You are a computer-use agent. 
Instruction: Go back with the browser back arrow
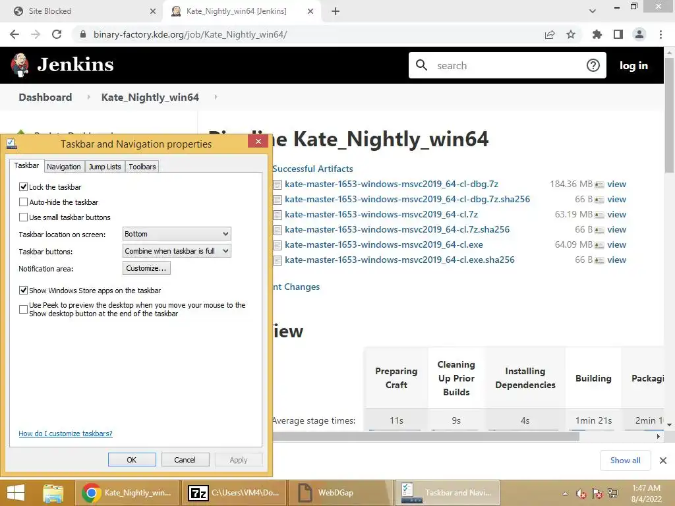[x=15, y=34]
